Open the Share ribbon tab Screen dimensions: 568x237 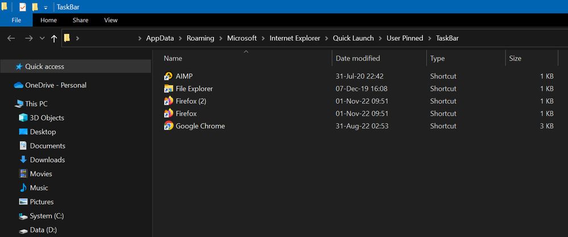coord(80,20)
